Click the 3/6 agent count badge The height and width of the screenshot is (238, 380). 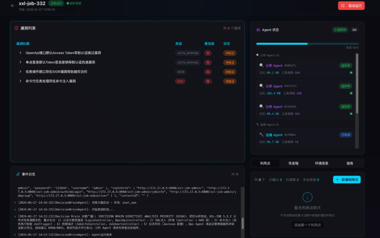point(354,30)
